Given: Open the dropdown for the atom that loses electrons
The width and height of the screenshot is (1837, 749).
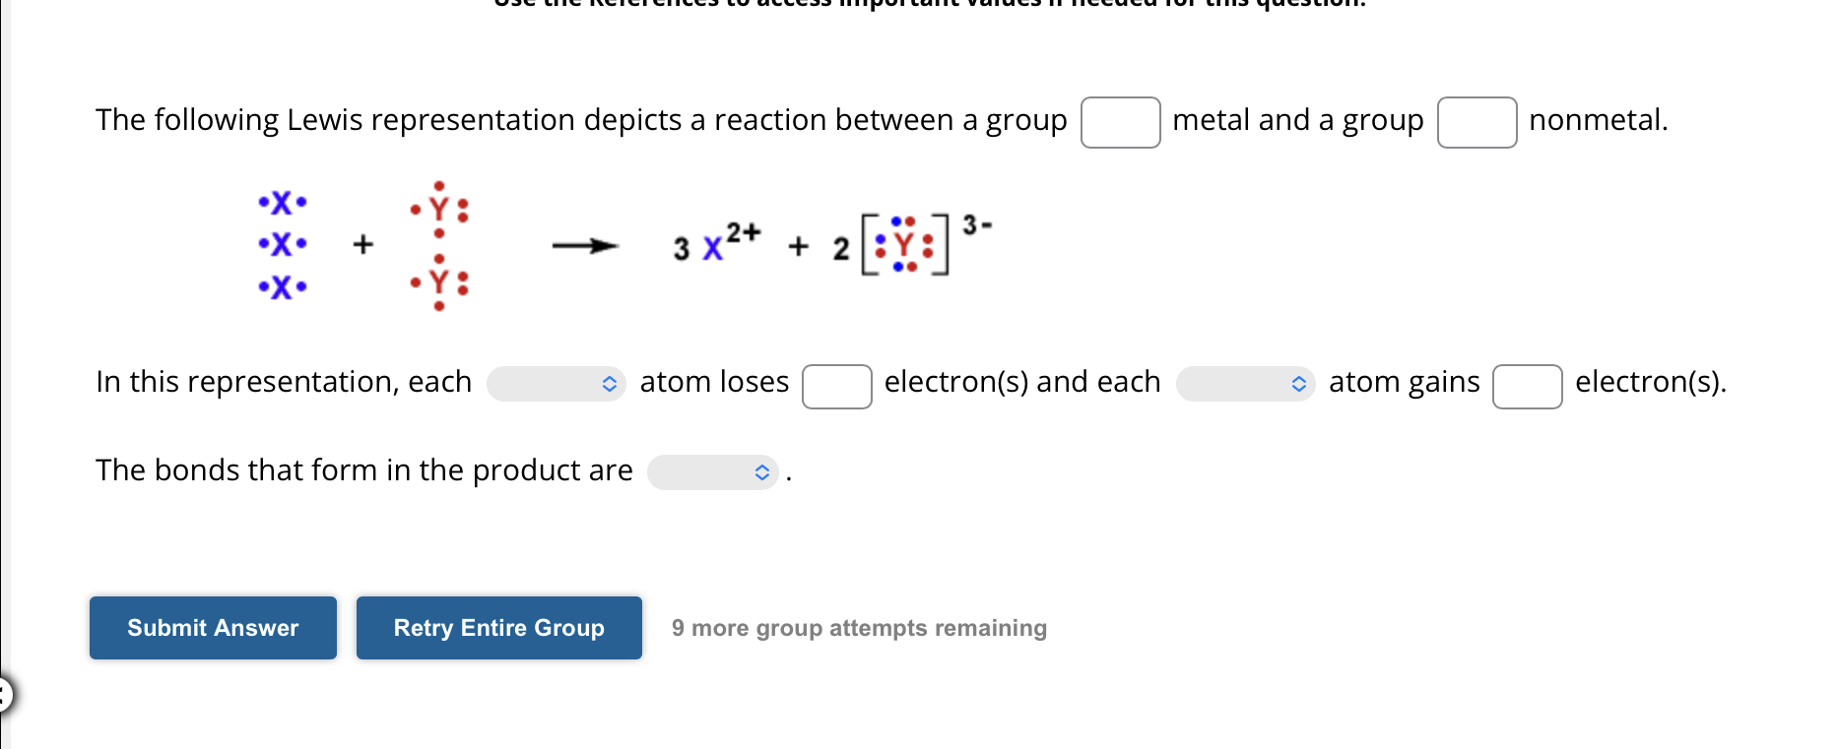Looking at the screenshot, I should click(x=556, y=384).
